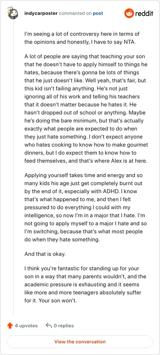Open the blue "post" link

(98, 13)
